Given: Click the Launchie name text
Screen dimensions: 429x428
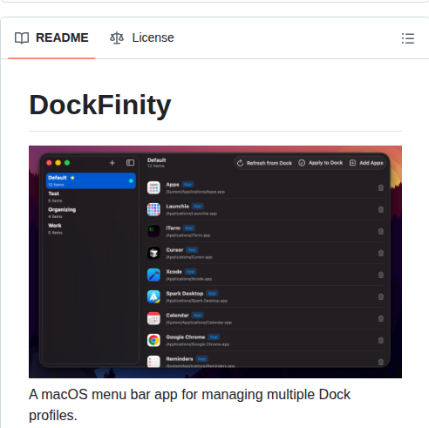Looking at the screenshot, I should tap(178, 207).
